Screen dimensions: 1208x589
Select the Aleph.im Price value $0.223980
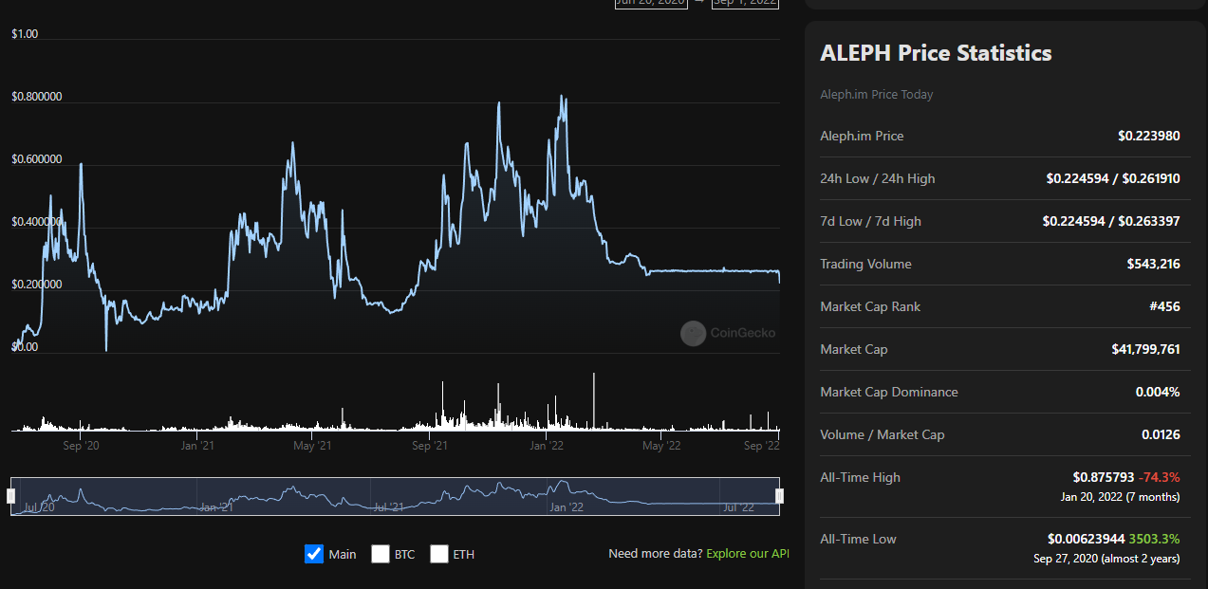(1149, 136)
